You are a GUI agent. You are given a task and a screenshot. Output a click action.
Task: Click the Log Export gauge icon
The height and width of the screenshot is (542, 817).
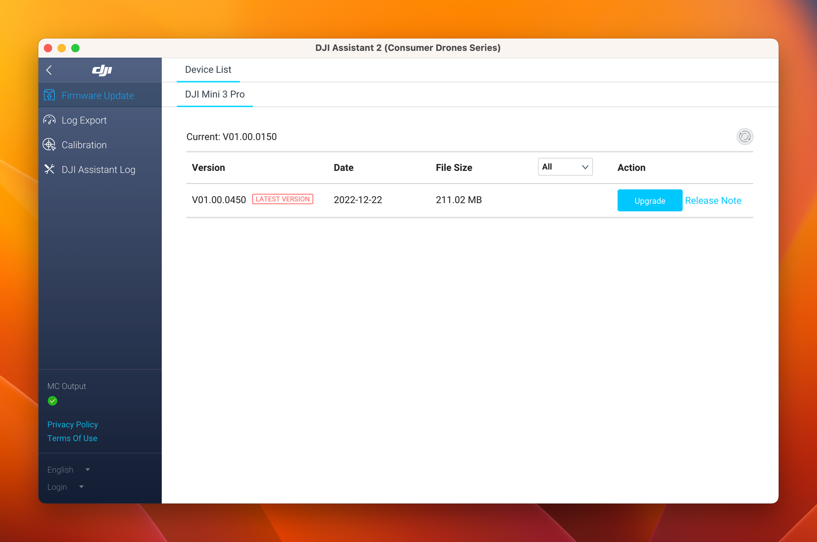coord(49,120)
